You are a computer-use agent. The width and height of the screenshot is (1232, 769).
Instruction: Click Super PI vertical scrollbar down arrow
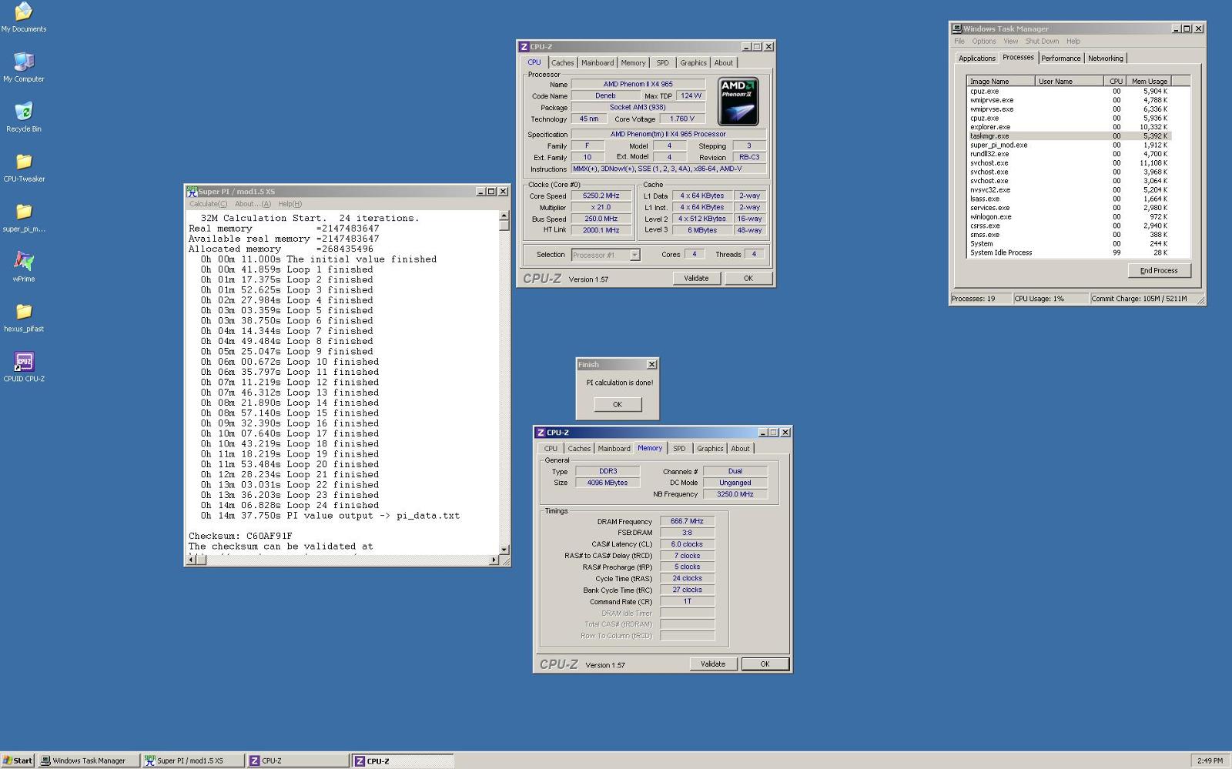(504, 550)
